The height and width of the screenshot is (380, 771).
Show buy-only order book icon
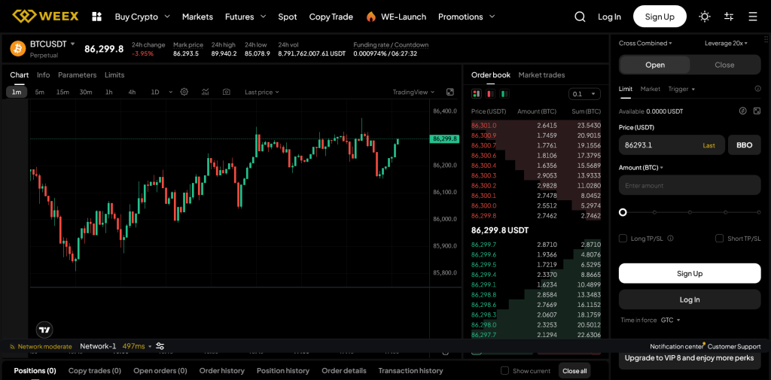click(504, 93)
